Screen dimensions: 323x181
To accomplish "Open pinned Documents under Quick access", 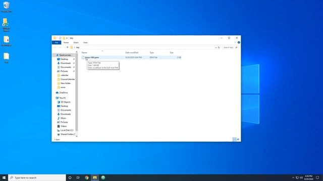I will point(66,67).
